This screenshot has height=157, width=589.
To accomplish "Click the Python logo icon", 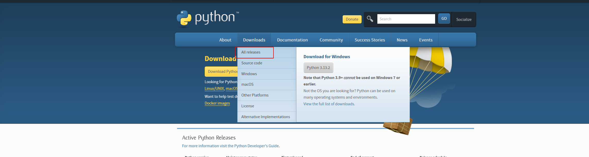I will [x=184, y=19].
